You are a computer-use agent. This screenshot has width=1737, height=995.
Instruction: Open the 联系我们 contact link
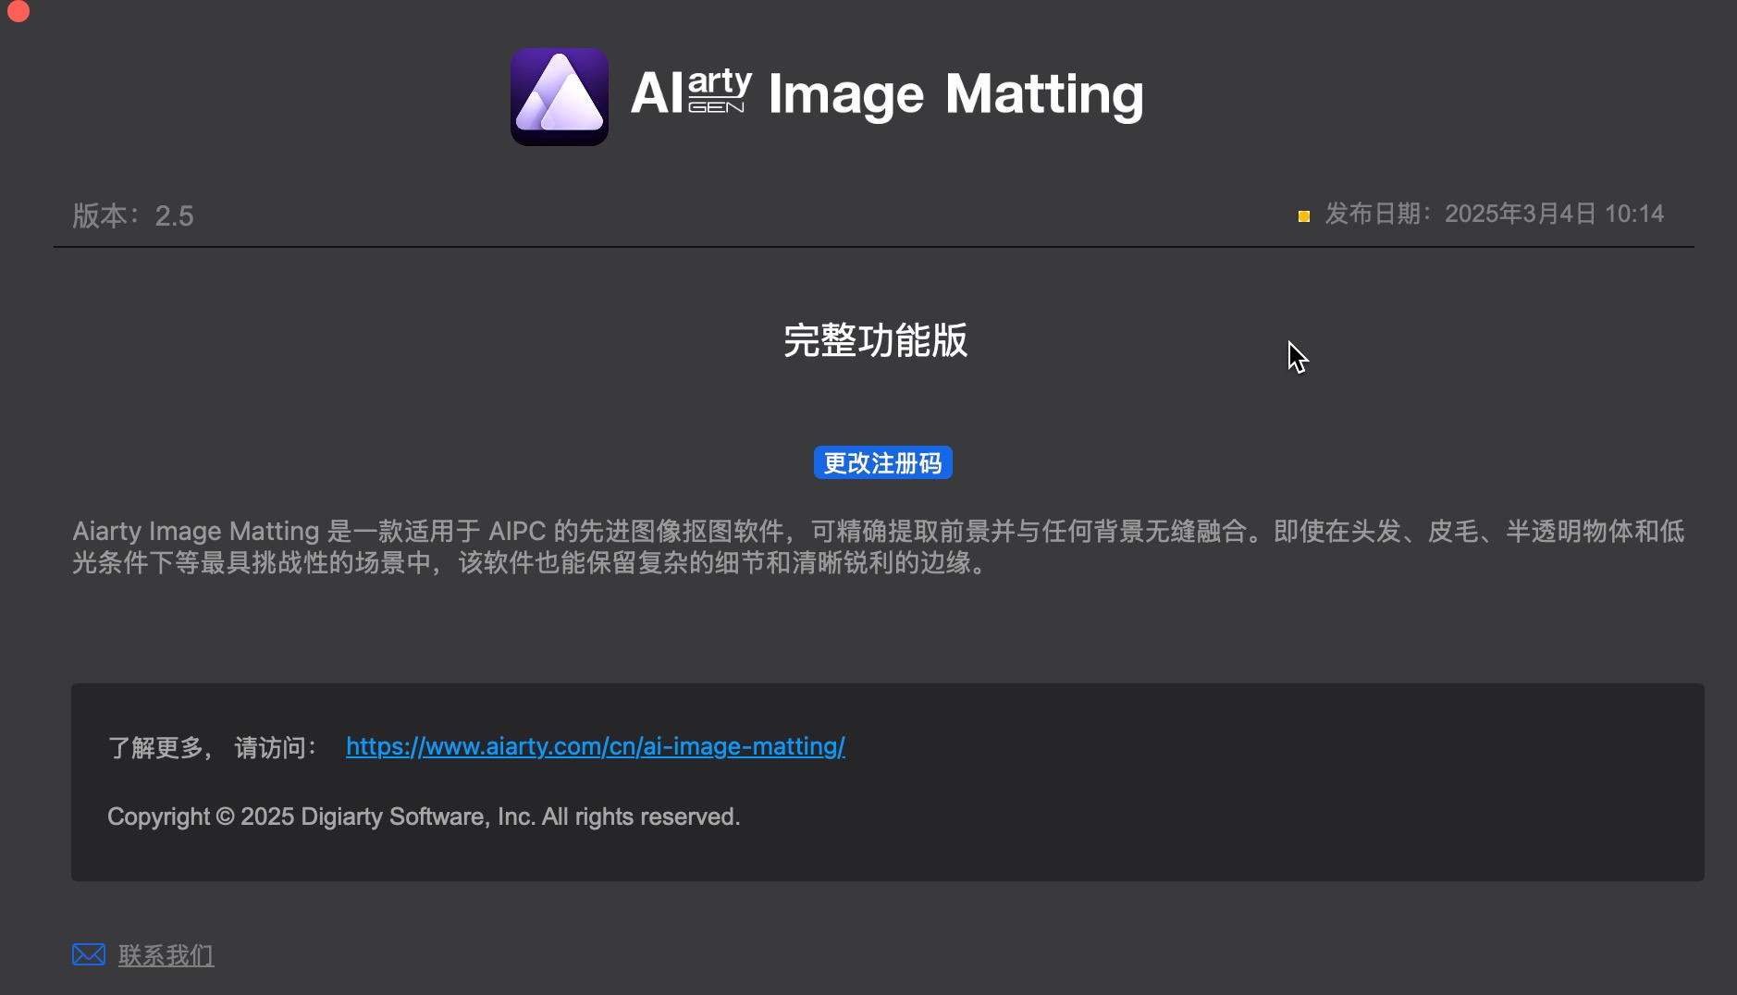166,955
